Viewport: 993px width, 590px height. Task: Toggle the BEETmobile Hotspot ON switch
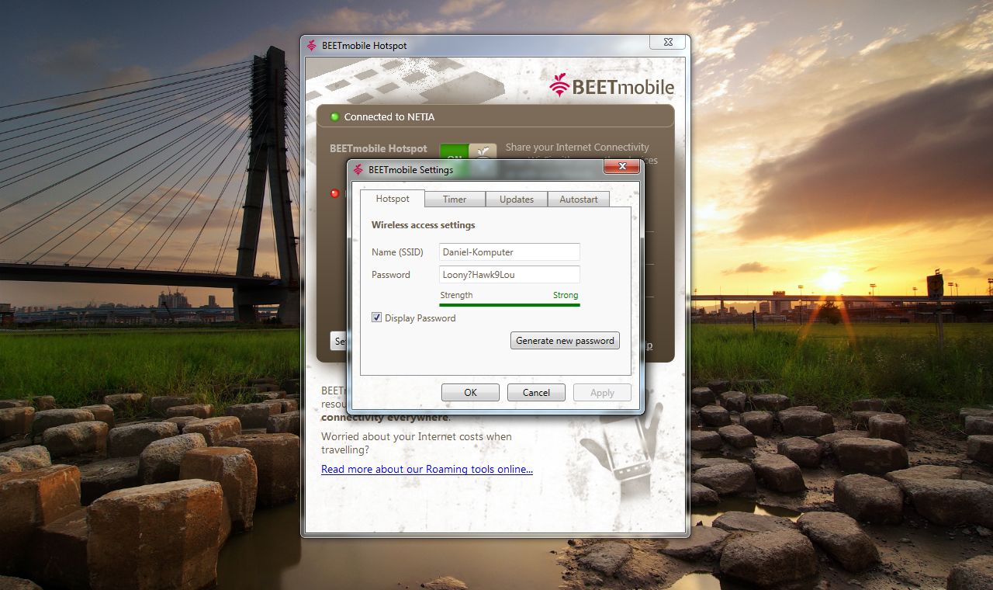468,152
